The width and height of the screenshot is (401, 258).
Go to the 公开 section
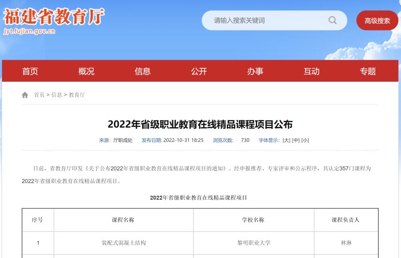199,71
